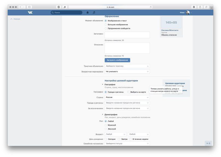
Task: Choose geography Города и регионы
Action: pos(106,92)
